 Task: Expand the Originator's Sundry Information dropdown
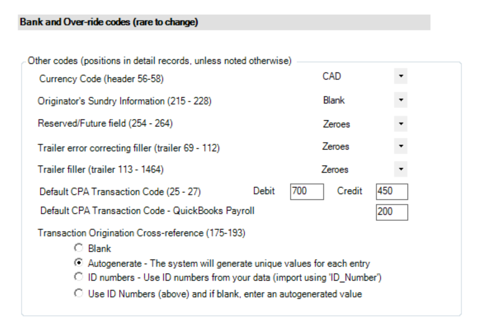pyautogui.click(x=400, y=101)
